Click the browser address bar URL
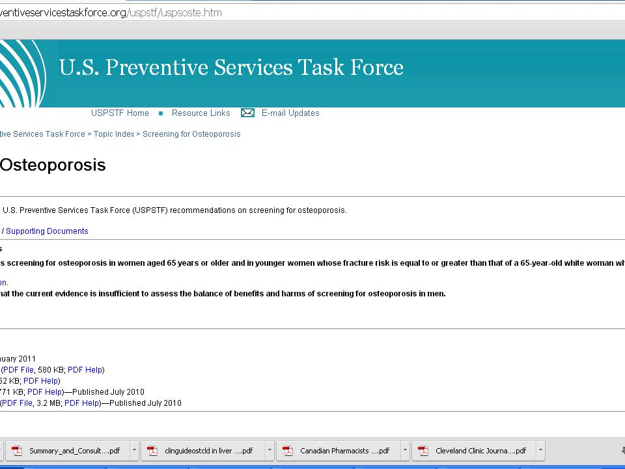Viewport: 625px width, 469px height. (111, 12)
